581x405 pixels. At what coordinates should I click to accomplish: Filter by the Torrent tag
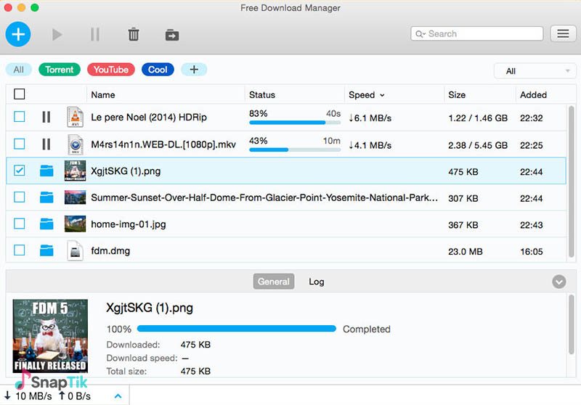click(x=60, y=70)
